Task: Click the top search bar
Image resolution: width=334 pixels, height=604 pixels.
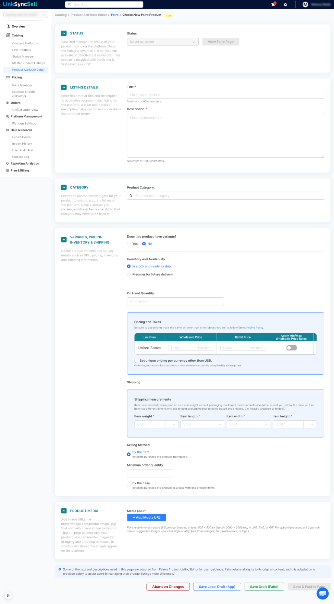Action: point(104,5)
